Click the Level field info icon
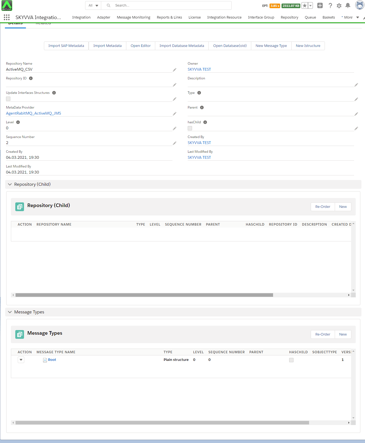Screen dimensions: 365x443 (x=18, y=122)
